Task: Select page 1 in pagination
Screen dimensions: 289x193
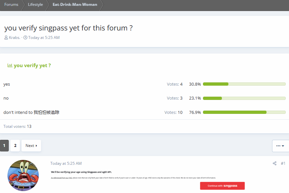Action: point(4,146)
